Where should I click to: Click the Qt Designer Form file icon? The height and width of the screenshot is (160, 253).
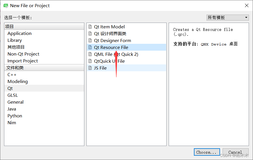[90, 40]
